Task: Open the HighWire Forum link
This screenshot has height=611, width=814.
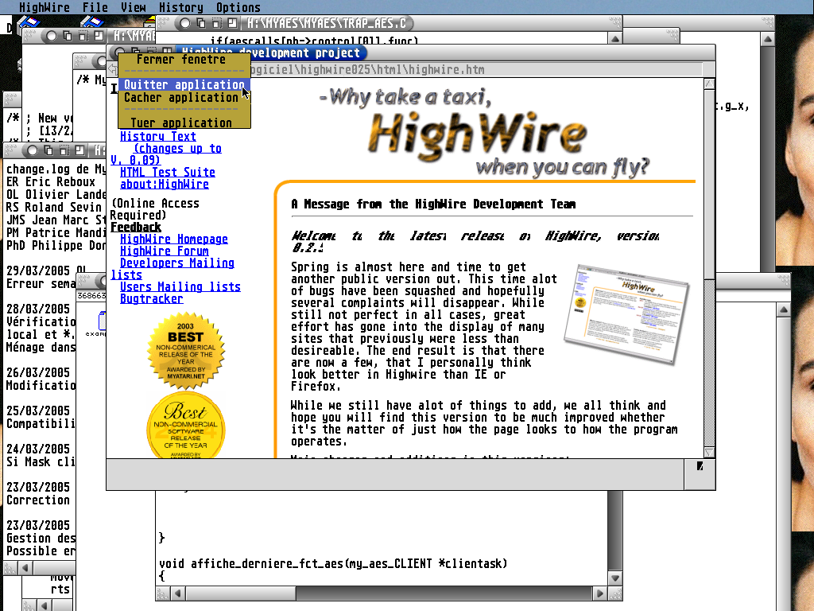Action: (164, 251)
